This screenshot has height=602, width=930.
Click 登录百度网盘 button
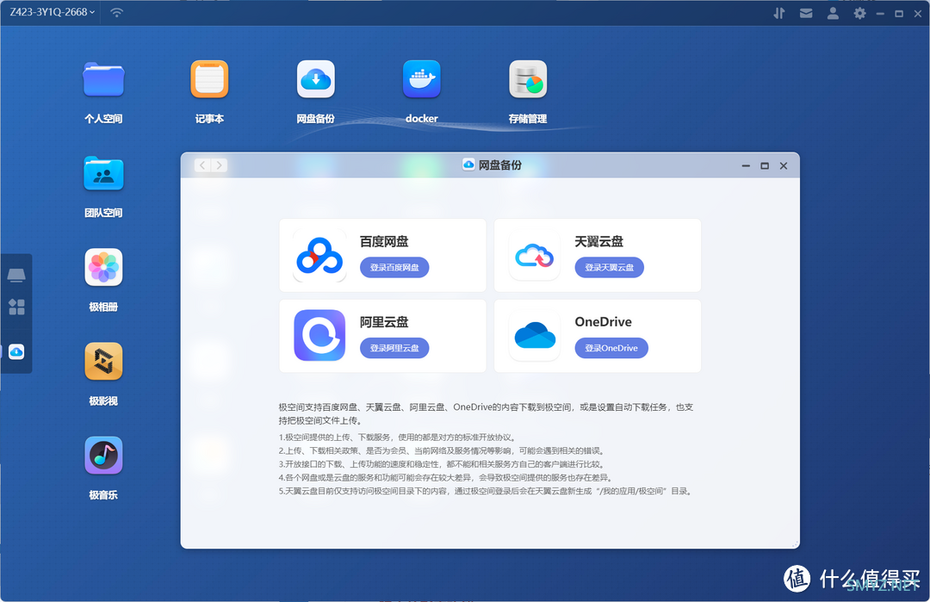[394, 268]
